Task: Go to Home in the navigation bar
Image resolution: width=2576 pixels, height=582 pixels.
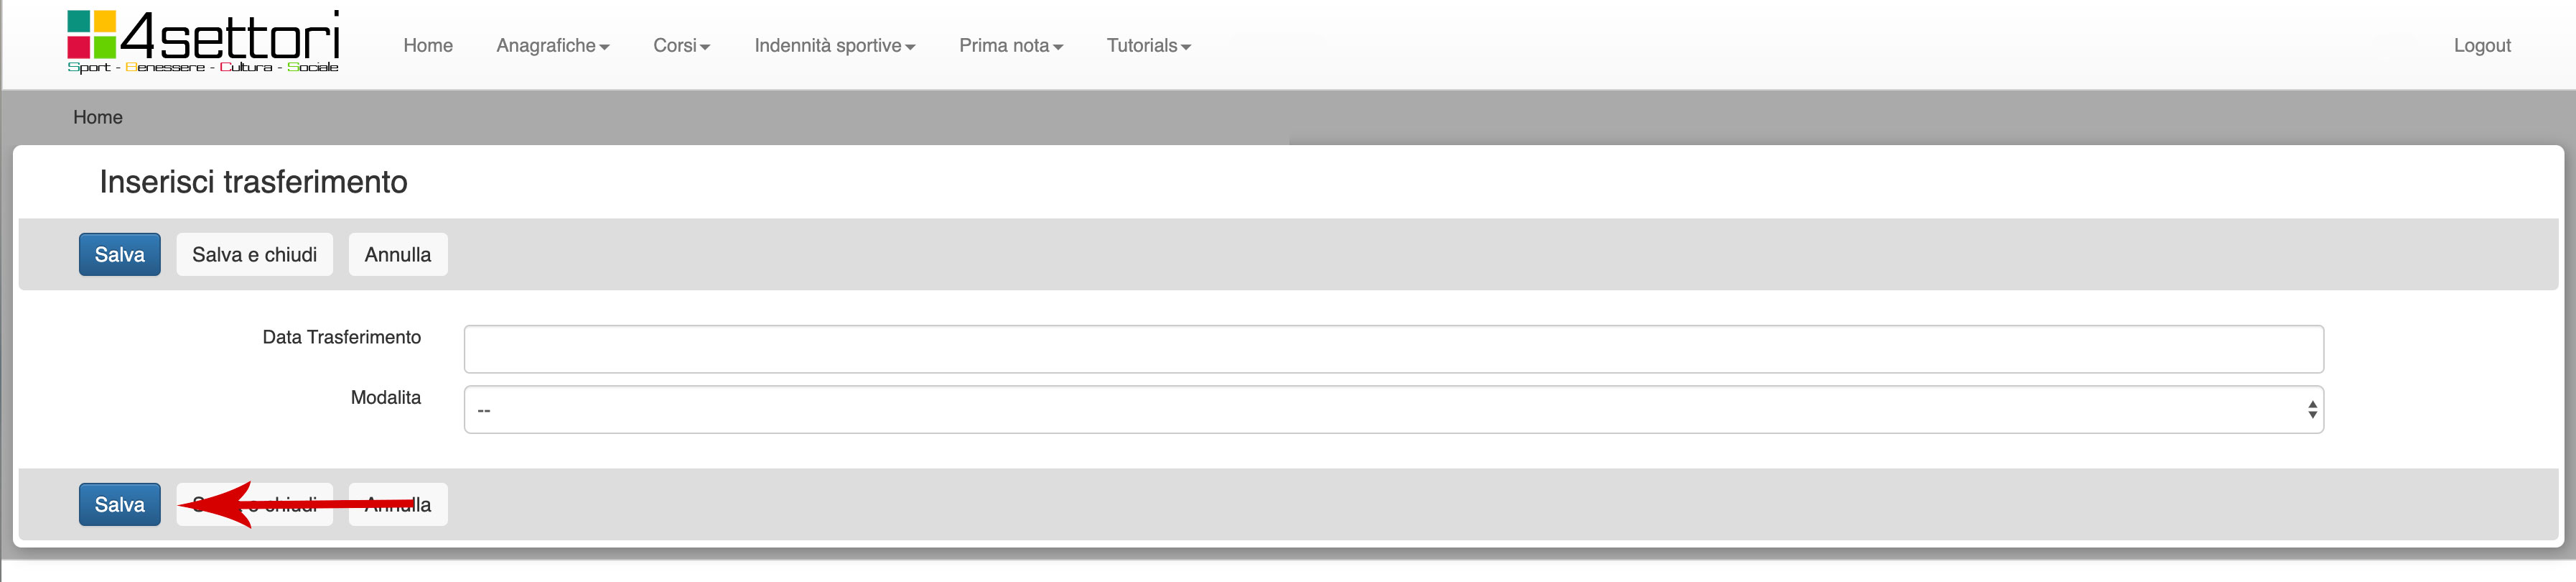Action: tap(428, 46)
